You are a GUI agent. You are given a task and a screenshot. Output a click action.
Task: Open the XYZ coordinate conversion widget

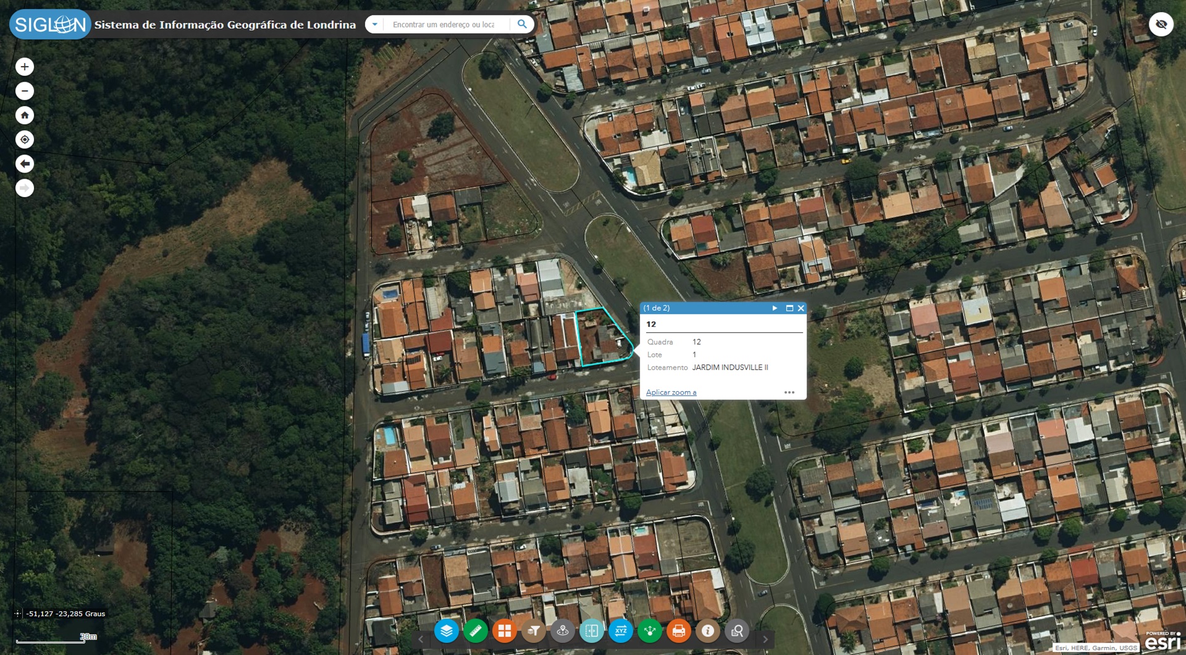(621, 631)
